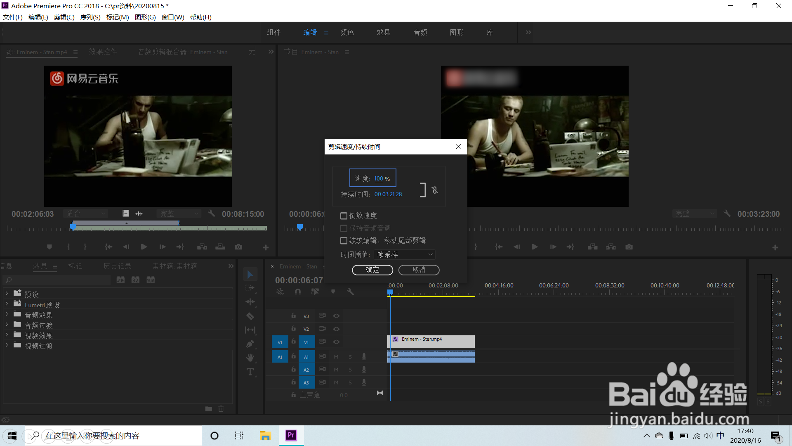The image size is (792, 446).
Task: Select the Track Select Forward tool
Action: tap(250, 288)
